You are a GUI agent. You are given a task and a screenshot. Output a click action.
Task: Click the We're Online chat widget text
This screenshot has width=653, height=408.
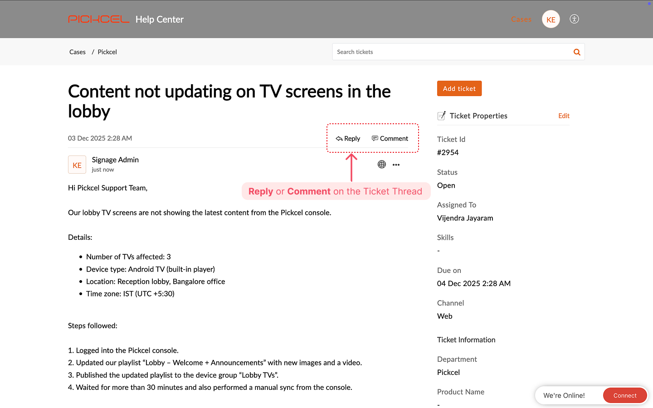[x=564, y=395]
